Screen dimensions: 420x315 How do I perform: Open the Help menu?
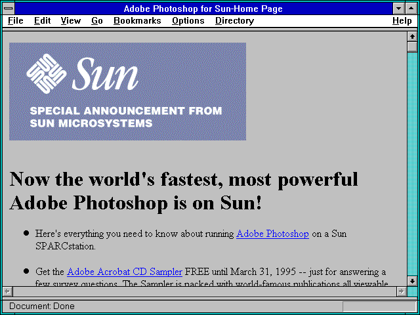402,21
